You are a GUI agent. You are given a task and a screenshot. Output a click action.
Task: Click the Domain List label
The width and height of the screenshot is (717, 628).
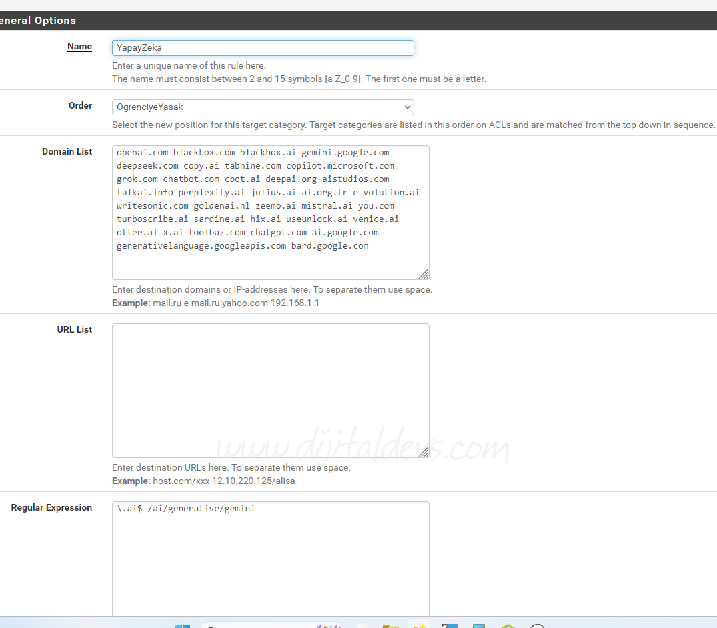tap(67, 152)
